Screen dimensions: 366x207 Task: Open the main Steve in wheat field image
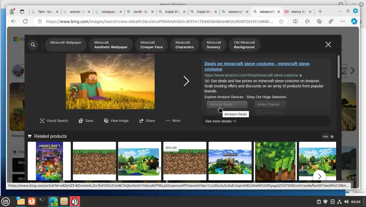pos(110,81)
